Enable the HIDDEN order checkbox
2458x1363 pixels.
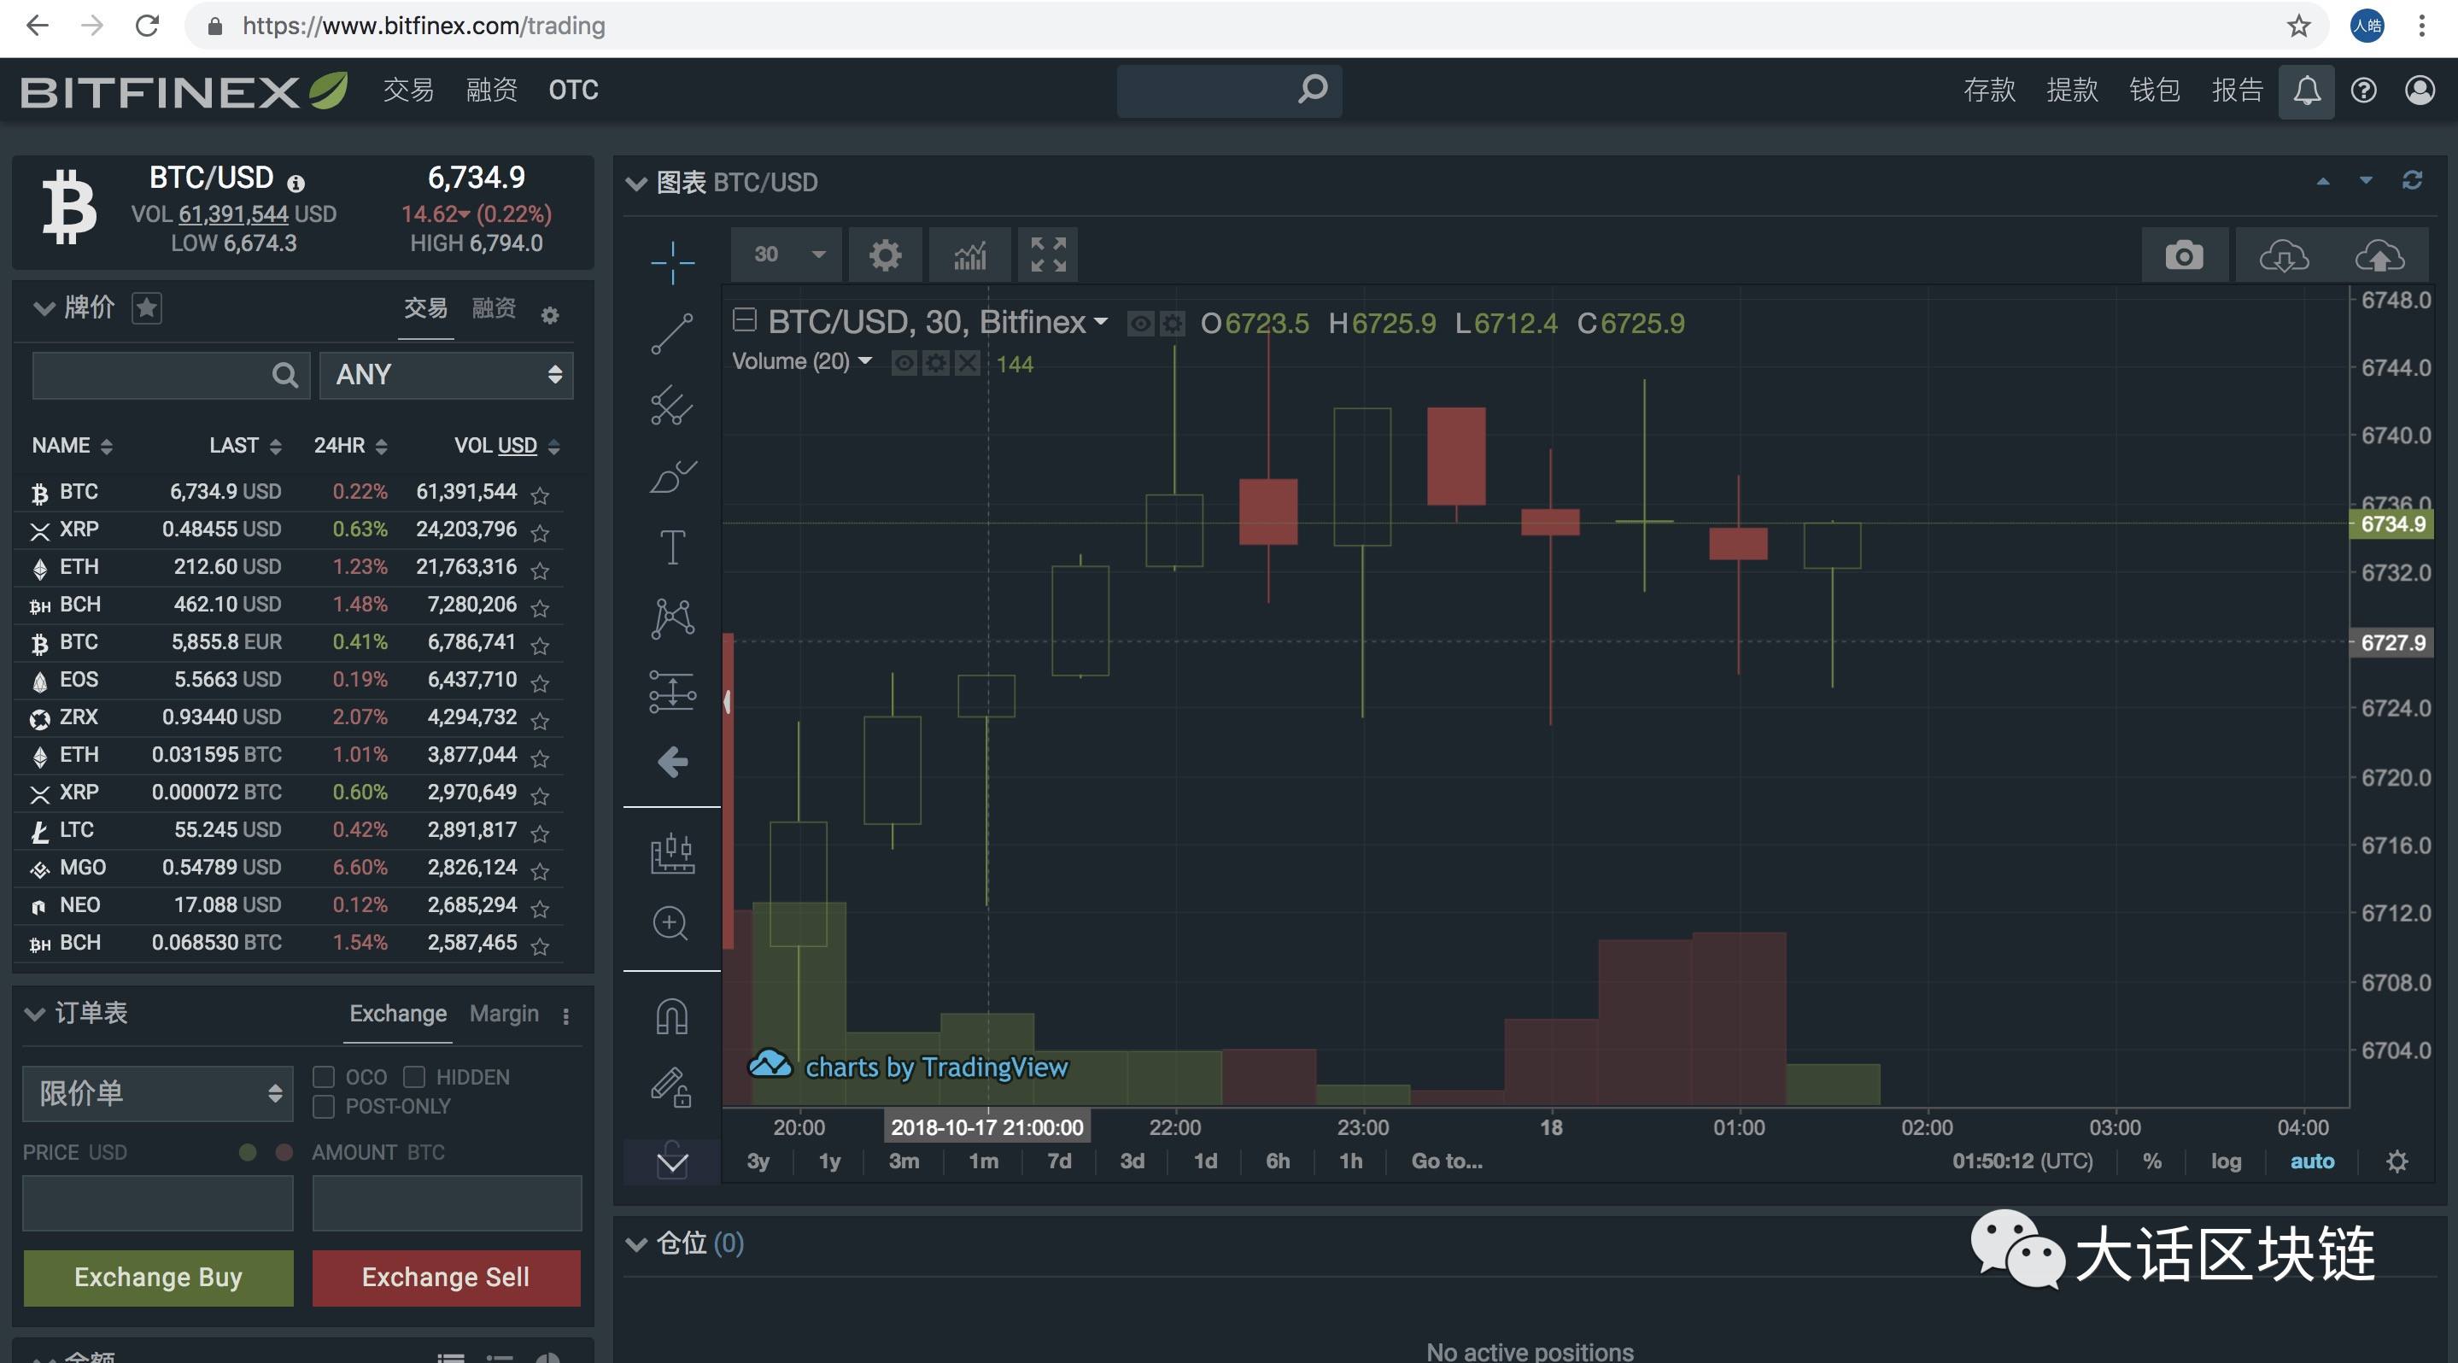(414, 1077)
